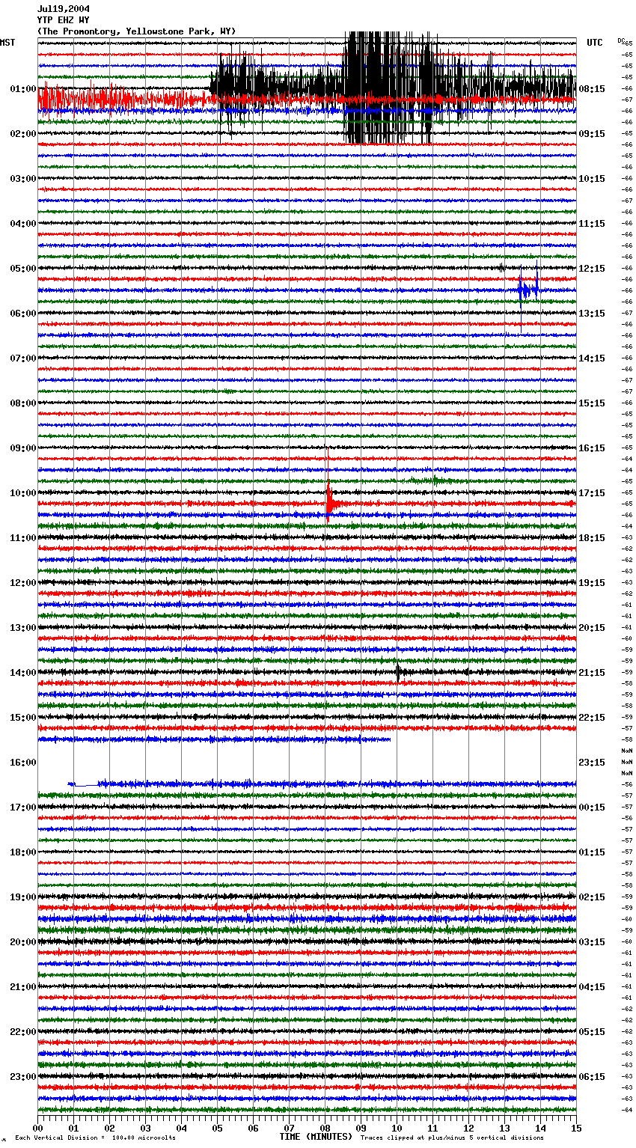Click the "06:00" MST time label
Viewport: 636px width, 1148px height.
23,313
